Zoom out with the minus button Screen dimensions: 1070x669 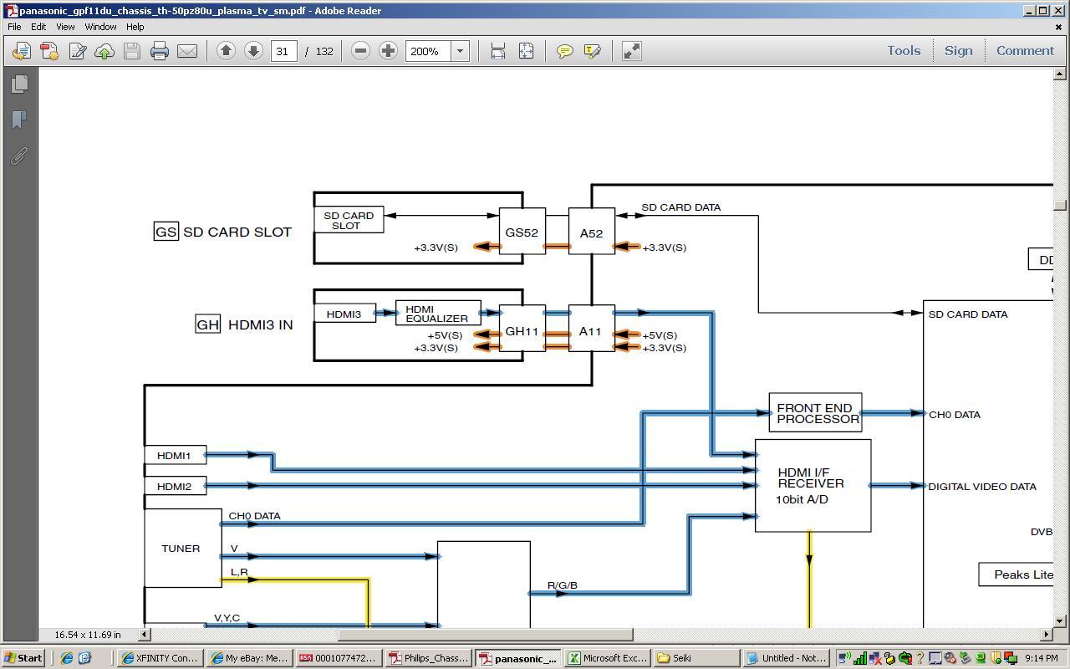click(x=360, y=51)
